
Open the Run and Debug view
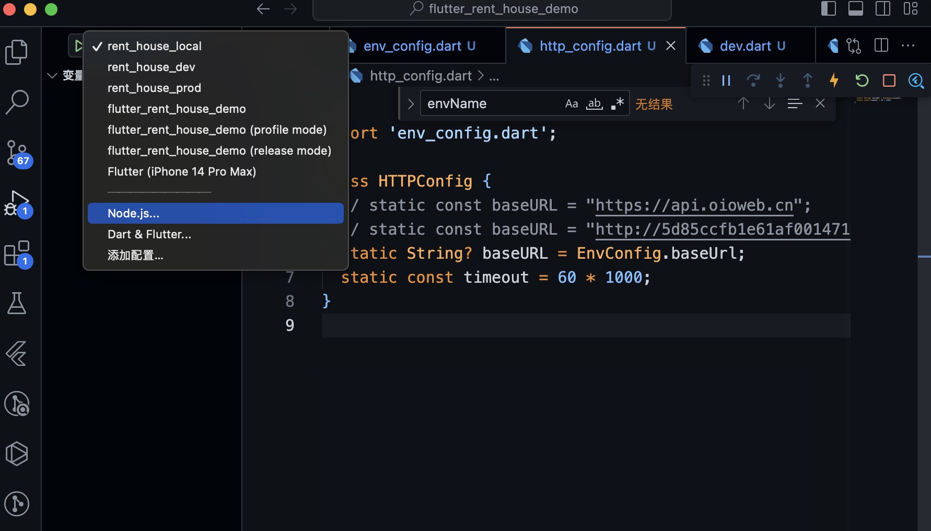18,203
